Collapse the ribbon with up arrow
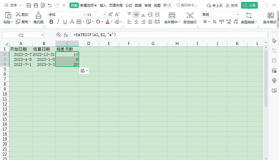The image size is (279, 160). point(274,5)
